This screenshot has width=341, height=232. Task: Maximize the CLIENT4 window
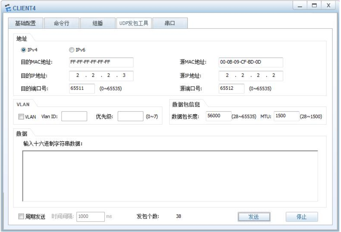[314, 6]
